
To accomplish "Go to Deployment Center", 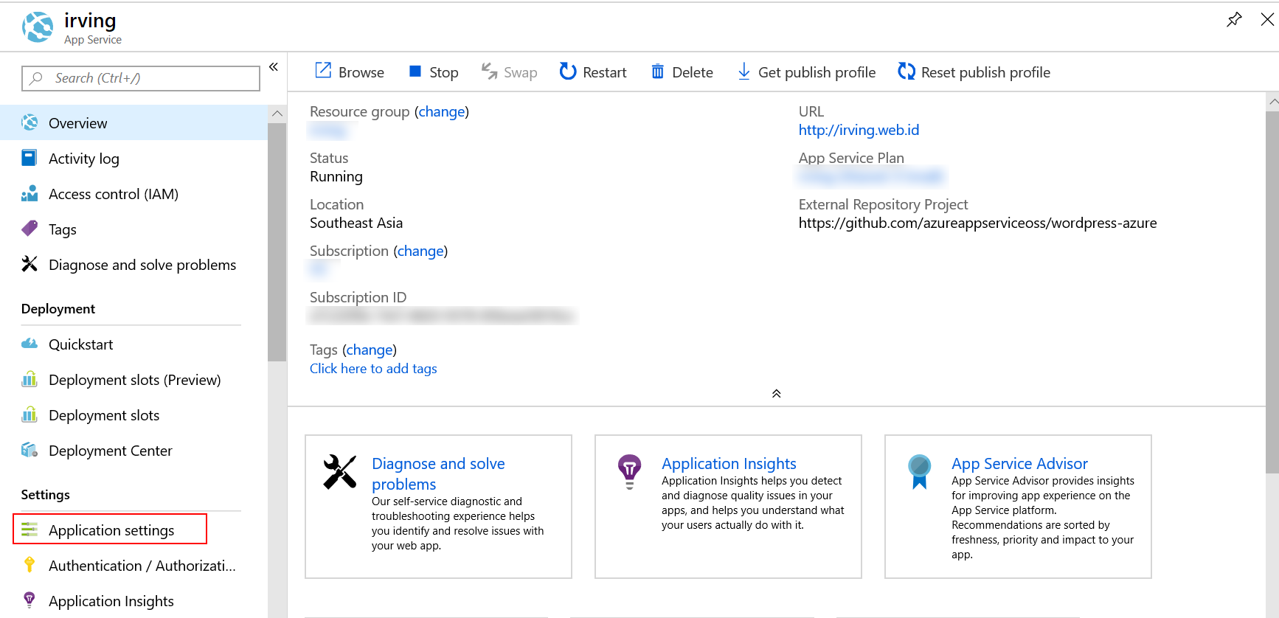I will [x=110, y=451].
